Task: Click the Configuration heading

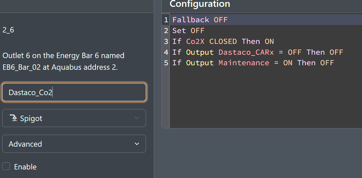Action: click(200, 4)
